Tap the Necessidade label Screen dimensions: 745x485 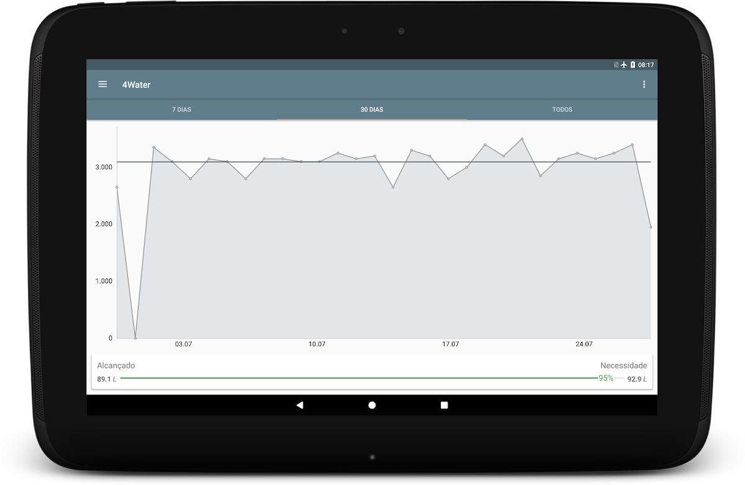(623, 365)
